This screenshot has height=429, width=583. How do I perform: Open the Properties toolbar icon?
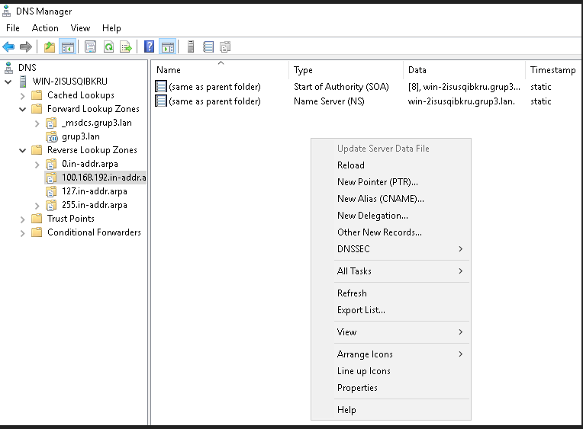click(90, 46)
